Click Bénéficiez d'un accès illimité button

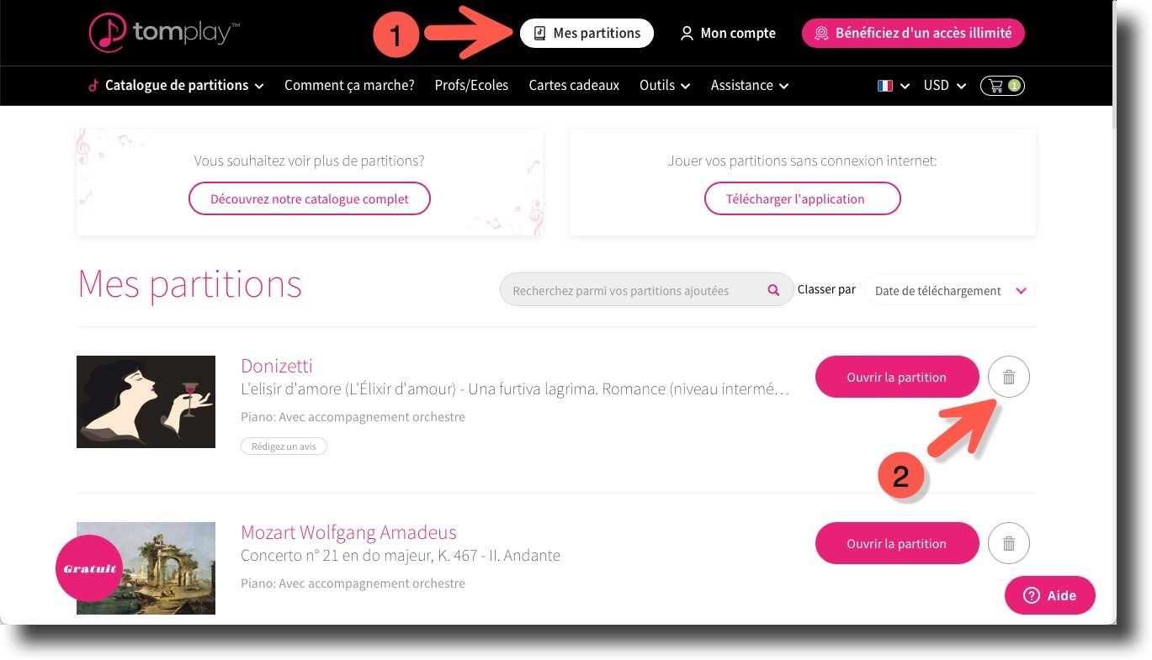click(x=913, y=34)
